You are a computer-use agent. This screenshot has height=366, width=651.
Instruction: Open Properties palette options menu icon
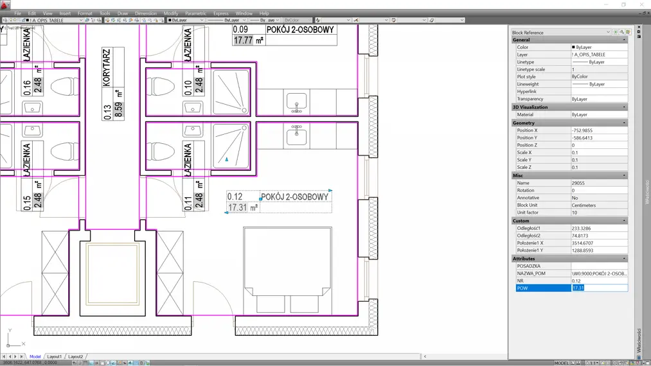pyautogui.click(x=639, y=37)
